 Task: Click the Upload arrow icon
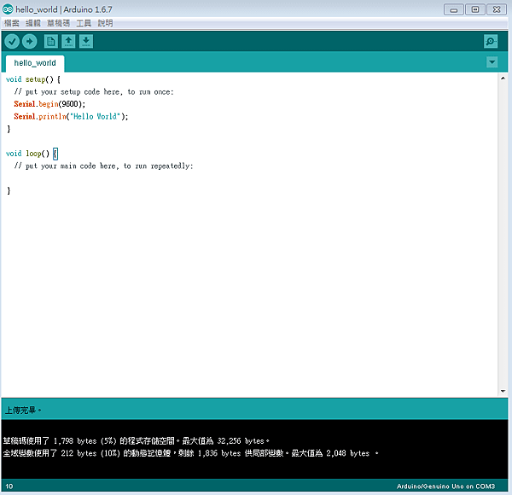point(30,42)
